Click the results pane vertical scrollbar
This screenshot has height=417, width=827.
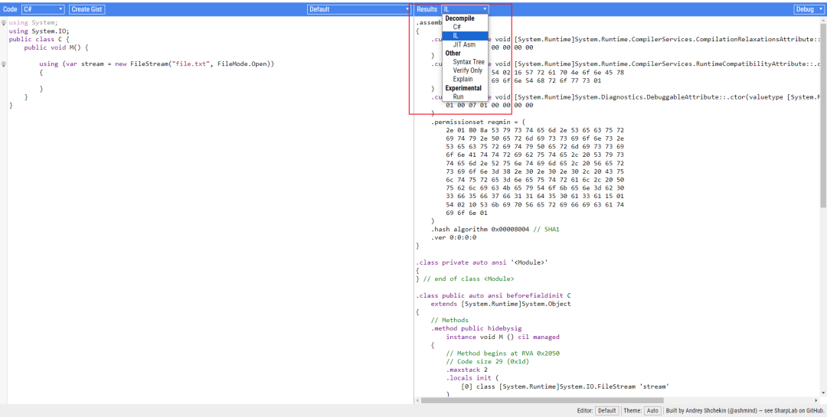[823, 115]
